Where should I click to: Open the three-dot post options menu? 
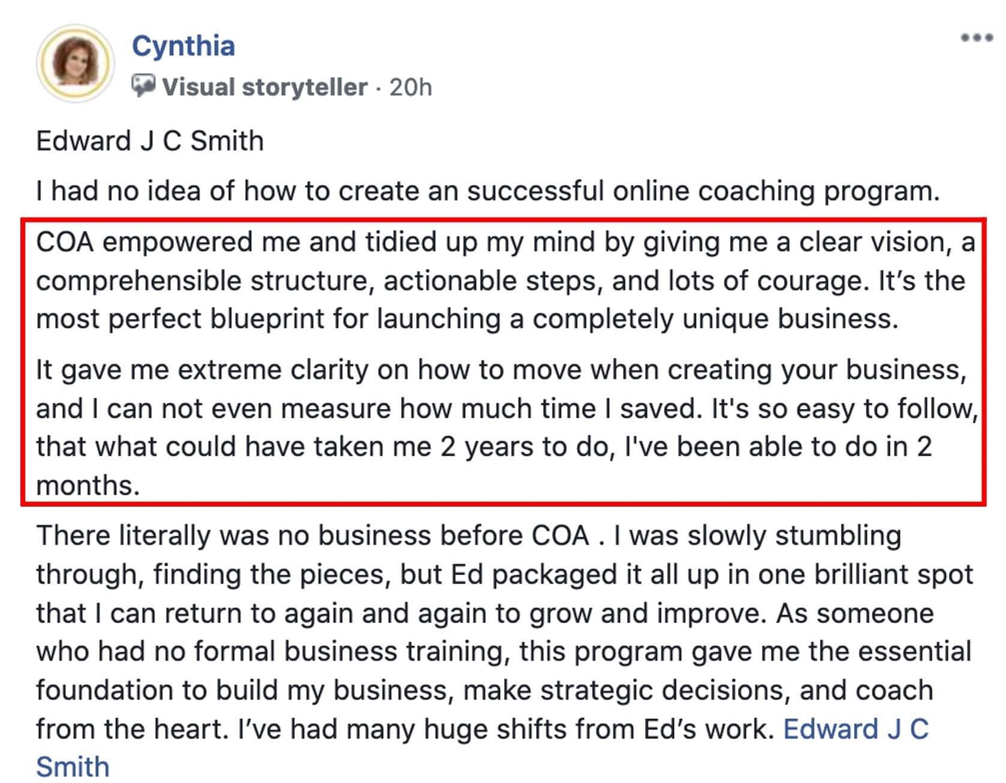pos(977,37)
